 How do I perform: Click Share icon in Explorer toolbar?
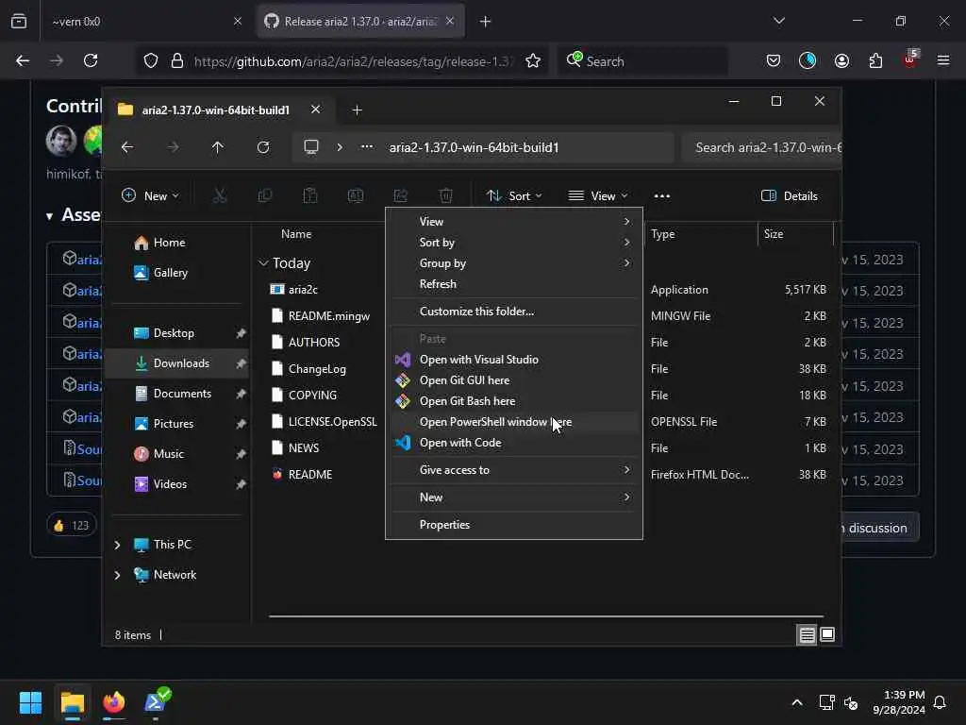[x=400, y=196]
